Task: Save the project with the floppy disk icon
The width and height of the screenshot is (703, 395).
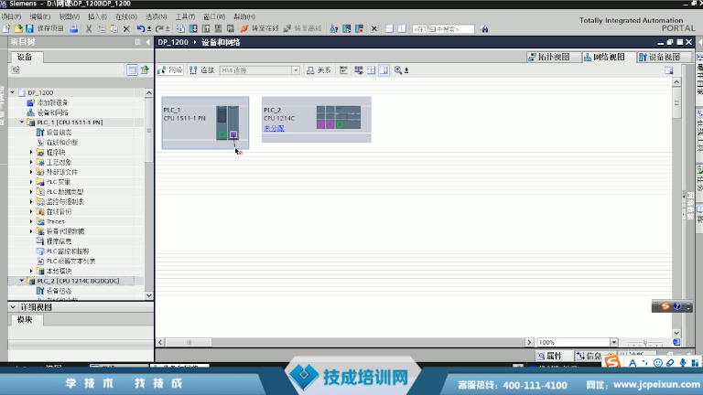Action: (x=29, y=28)
